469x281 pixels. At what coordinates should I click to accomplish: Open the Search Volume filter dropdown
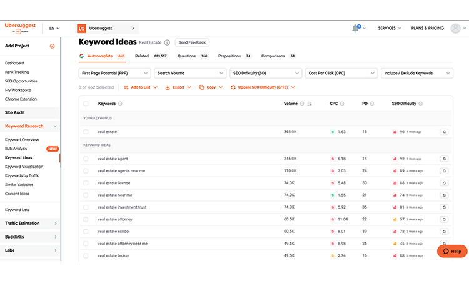tap(190, 73)
